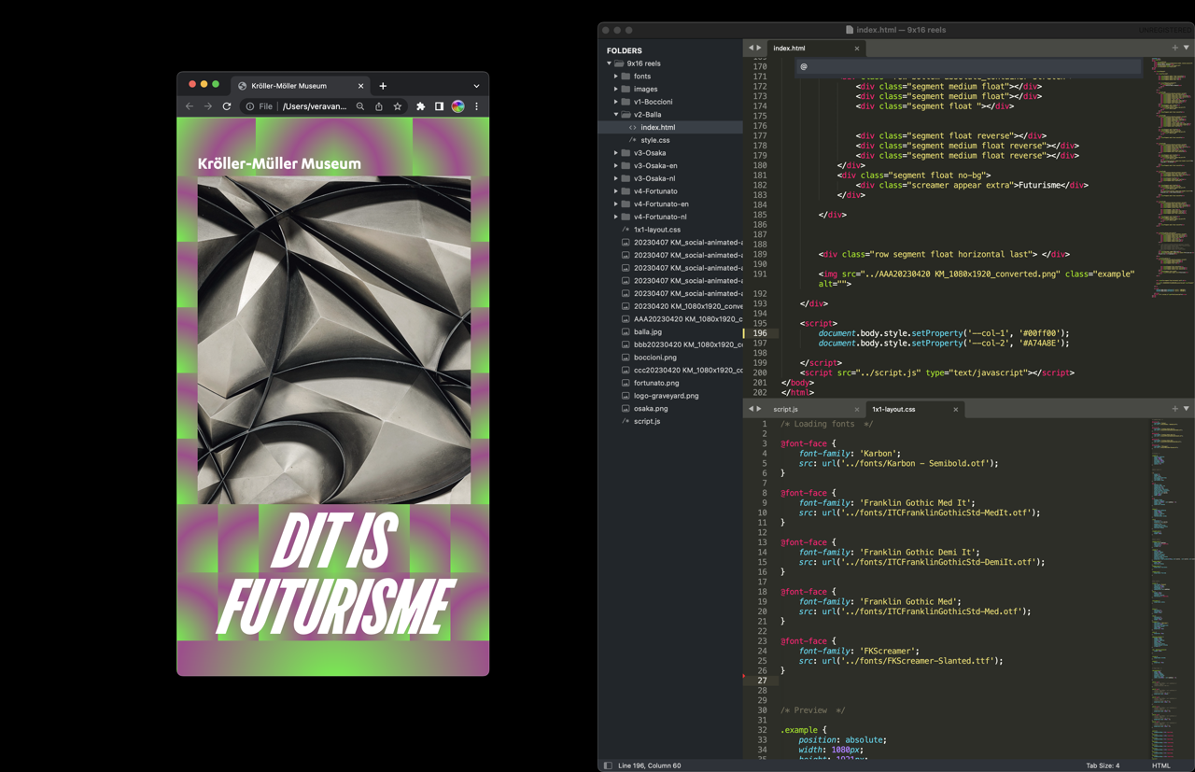
Task: Open style.css in the sidebar
Action: click(x=654, y=140)
